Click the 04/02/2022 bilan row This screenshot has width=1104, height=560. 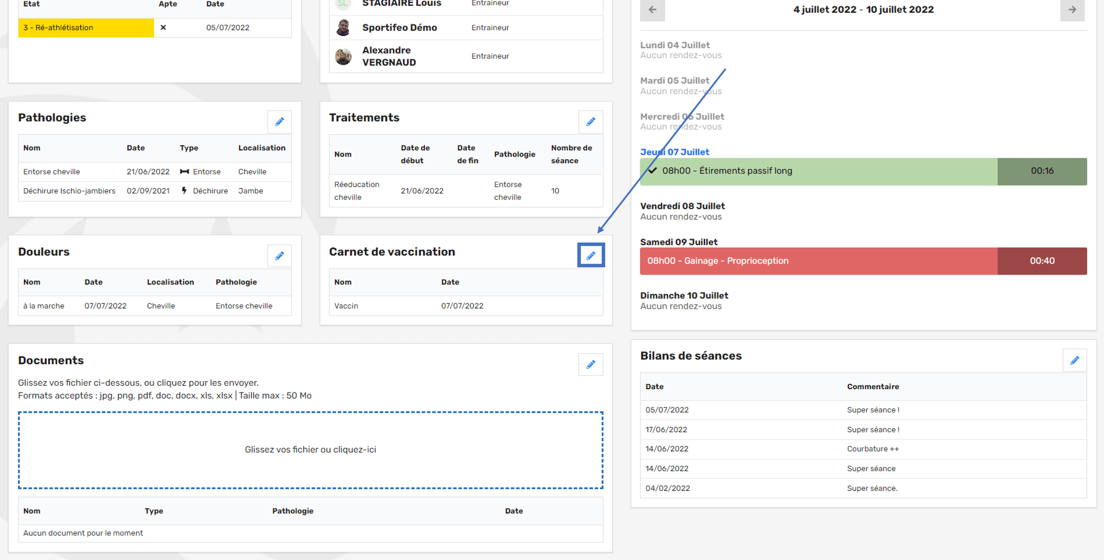pos(863,488)
